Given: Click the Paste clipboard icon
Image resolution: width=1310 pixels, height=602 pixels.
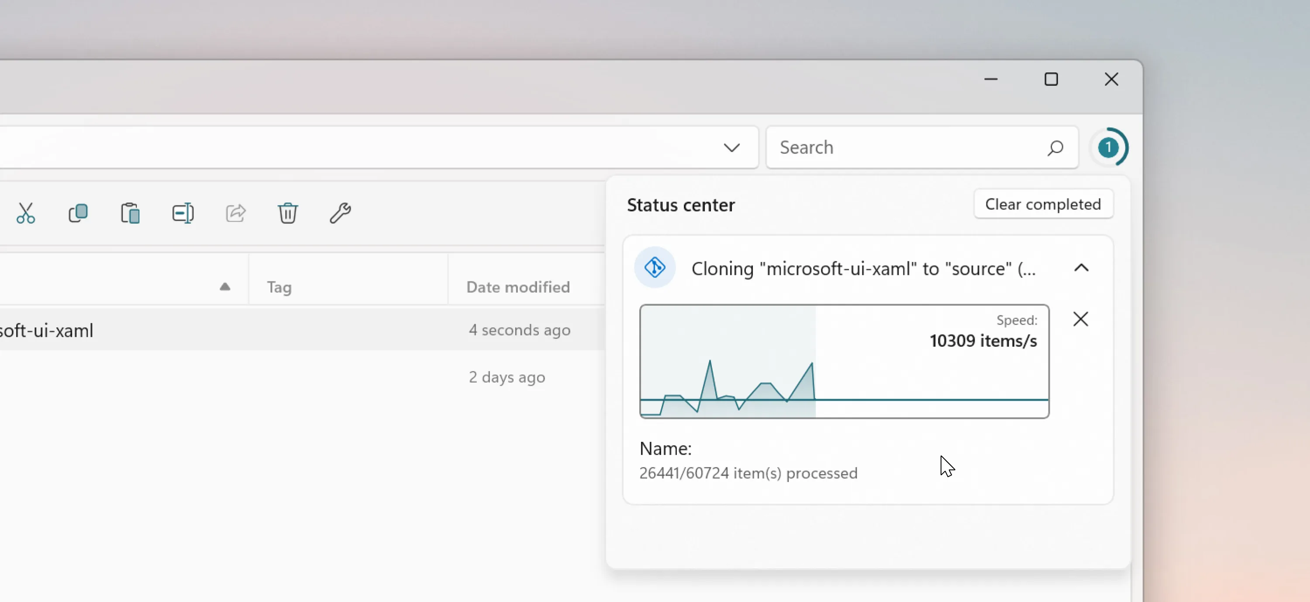Looking at the screenshot, I should point(131,213).
